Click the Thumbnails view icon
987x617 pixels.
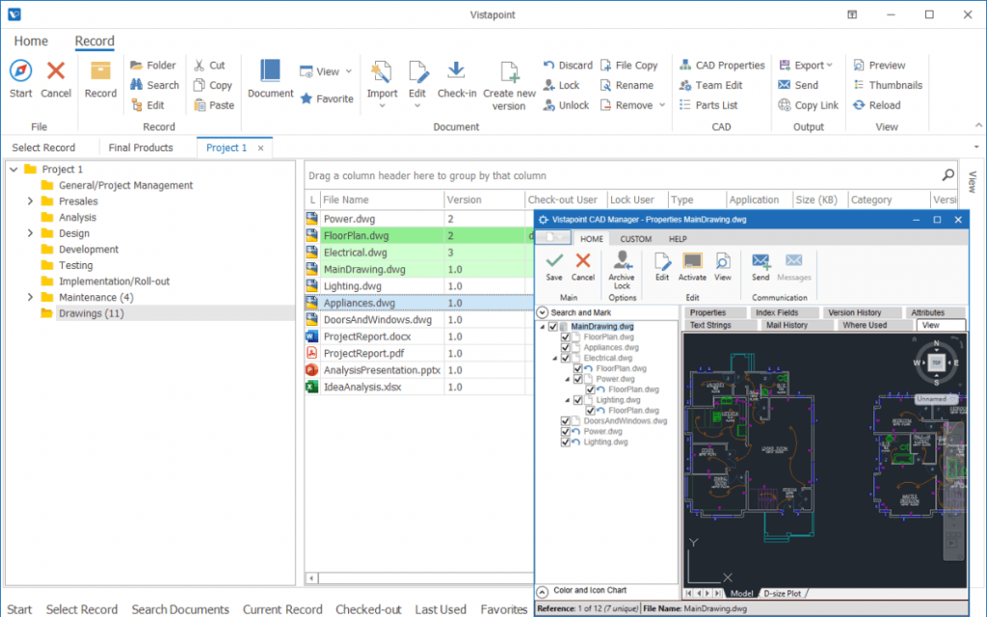[886, 85]
